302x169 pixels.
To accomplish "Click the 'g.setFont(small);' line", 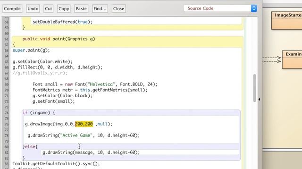I will click(53, 101).
